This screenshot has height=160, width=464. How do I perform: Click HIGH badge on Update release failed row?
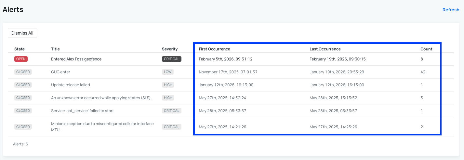168,85
